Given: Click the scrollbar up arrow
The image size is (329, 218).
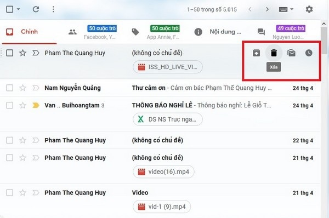Looking at the screenshot, I should (x=324, y=24).
